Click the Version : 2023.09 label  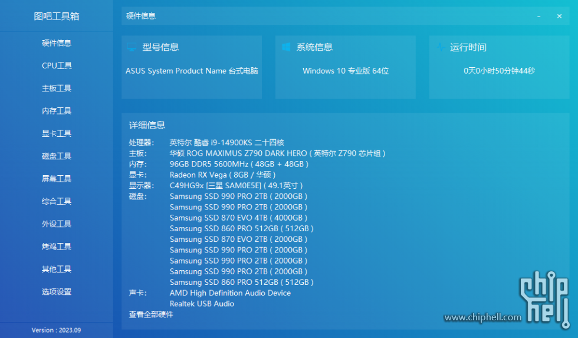click(56, 330)
